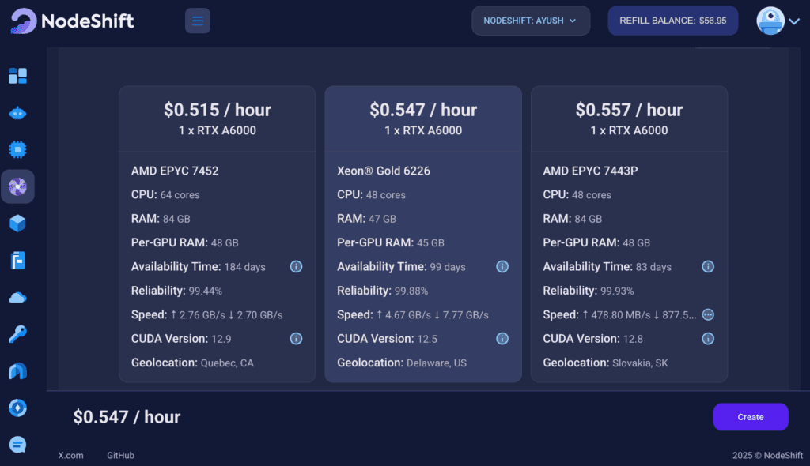Select the $0.557 / hour GPU card
Screen dimensions: 810x466
point(629,234)
